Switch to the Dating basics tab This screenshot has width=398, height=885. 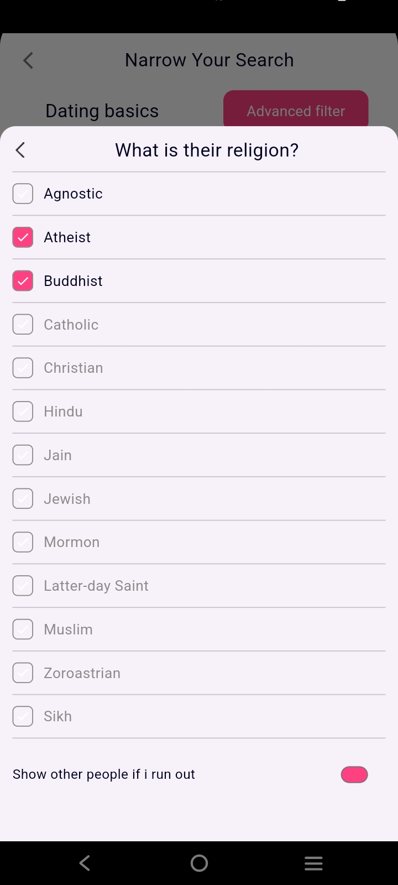pyautogui.click(x=102, y=111)
